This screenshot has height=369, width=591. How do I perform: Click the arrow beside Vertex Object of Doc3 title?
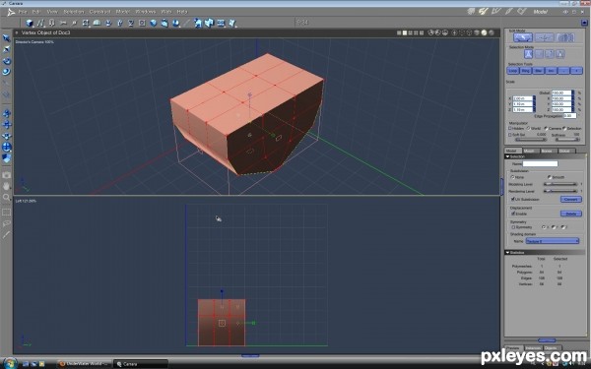[17, 32]
